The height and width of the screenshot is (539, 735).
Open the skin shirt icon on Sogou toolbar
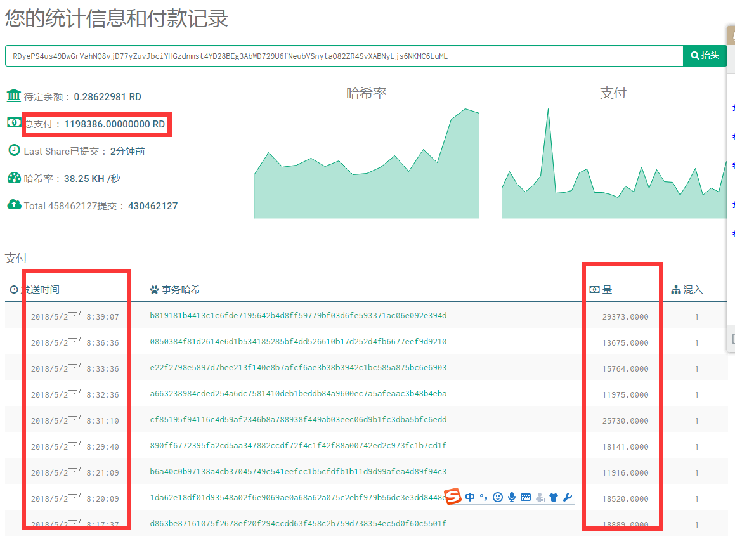[x=554, y=497]
